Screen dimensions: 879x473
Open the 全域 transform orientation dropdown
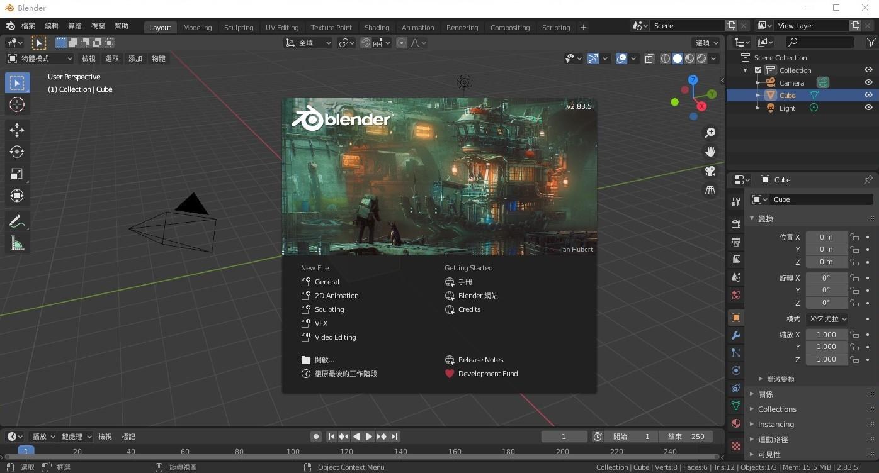(x=308, y=43)
